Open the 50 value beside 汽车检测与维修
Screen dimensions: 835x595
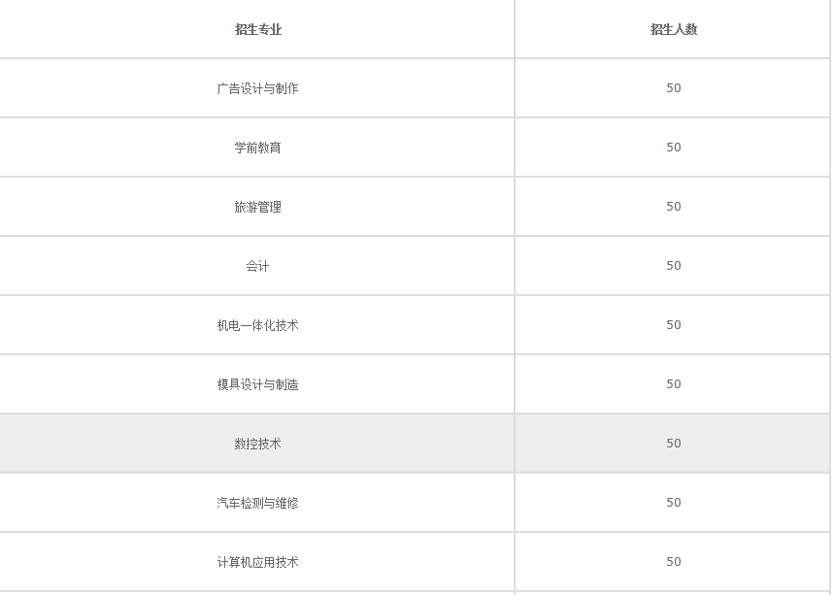[x=674, y=503]
